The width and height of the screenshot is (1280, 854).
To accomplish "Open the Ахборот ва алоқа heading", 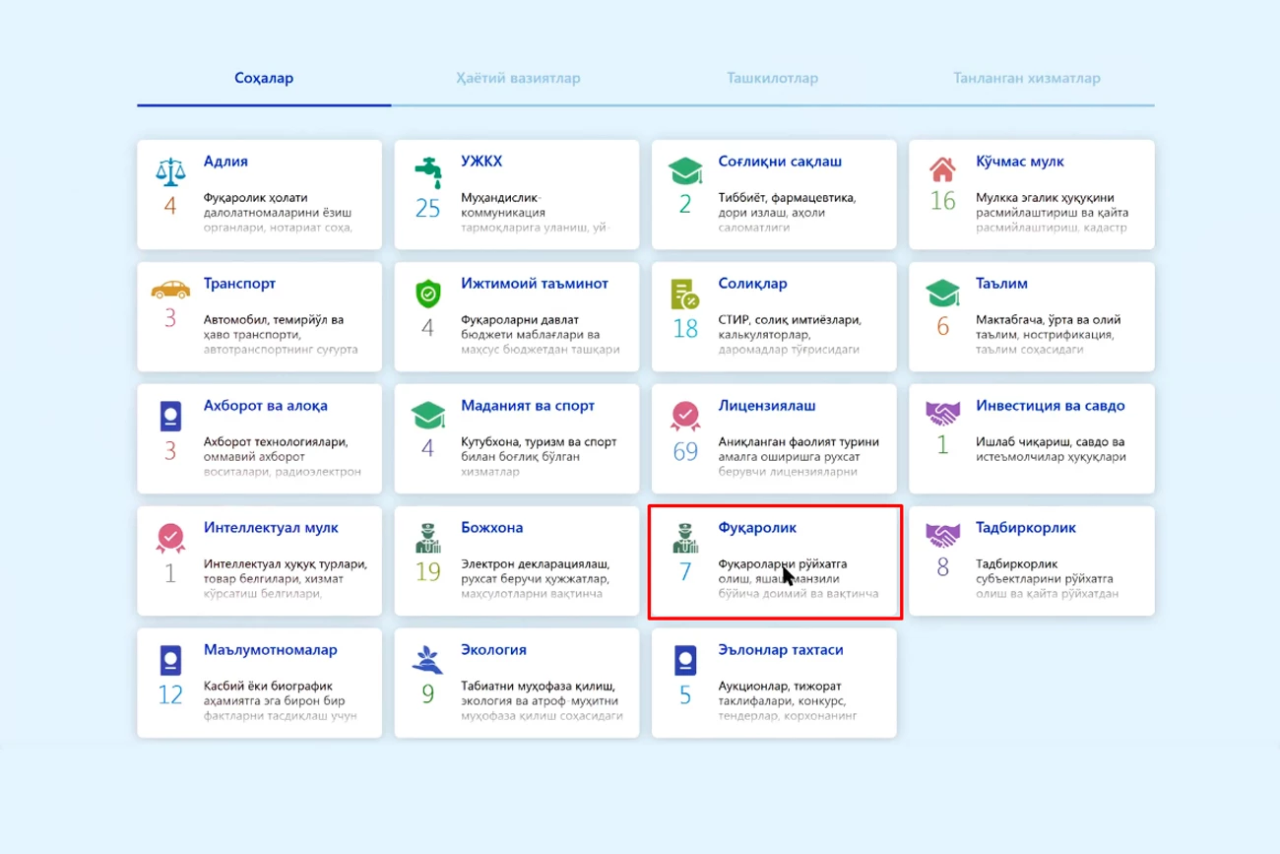I will tap(266, 406).
